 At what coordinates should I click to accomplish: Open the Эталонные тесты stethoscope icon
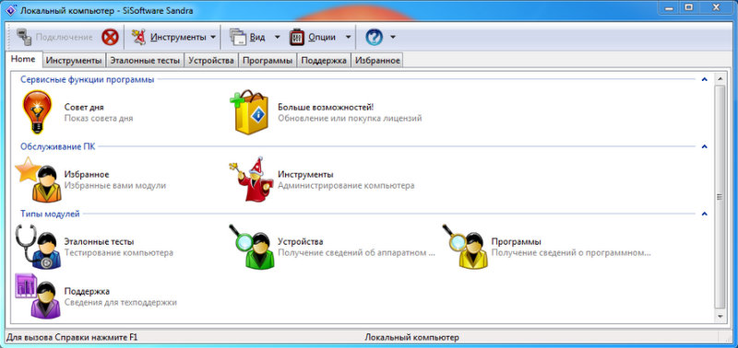coord(38,247)
